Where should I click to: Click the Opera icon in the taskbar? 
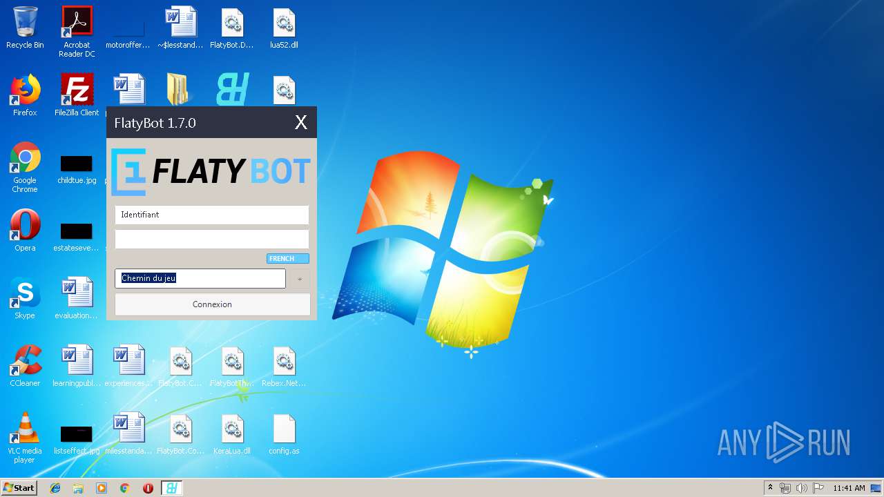pyautogui.click(x=148, y=488)
